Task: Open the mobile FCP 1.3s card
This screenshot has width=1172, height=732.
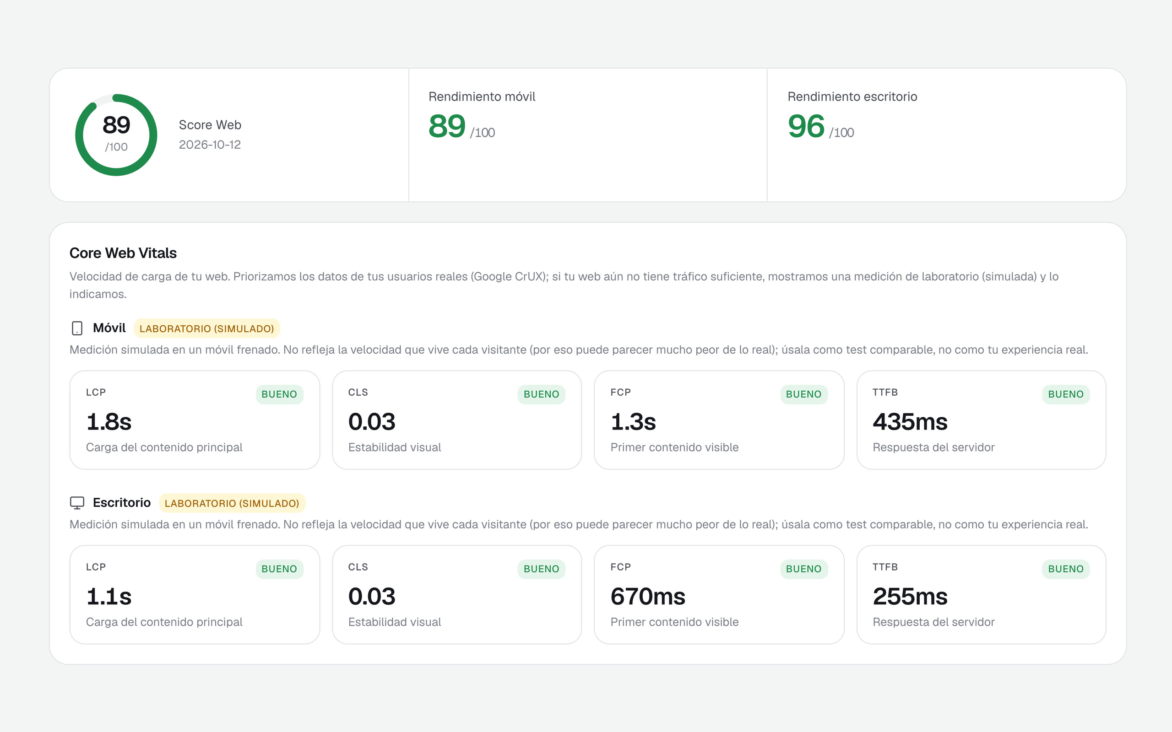Action: (719, 420)
